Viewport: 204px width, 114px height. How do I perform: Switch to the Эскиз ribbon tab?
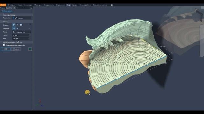pos(20,5)
